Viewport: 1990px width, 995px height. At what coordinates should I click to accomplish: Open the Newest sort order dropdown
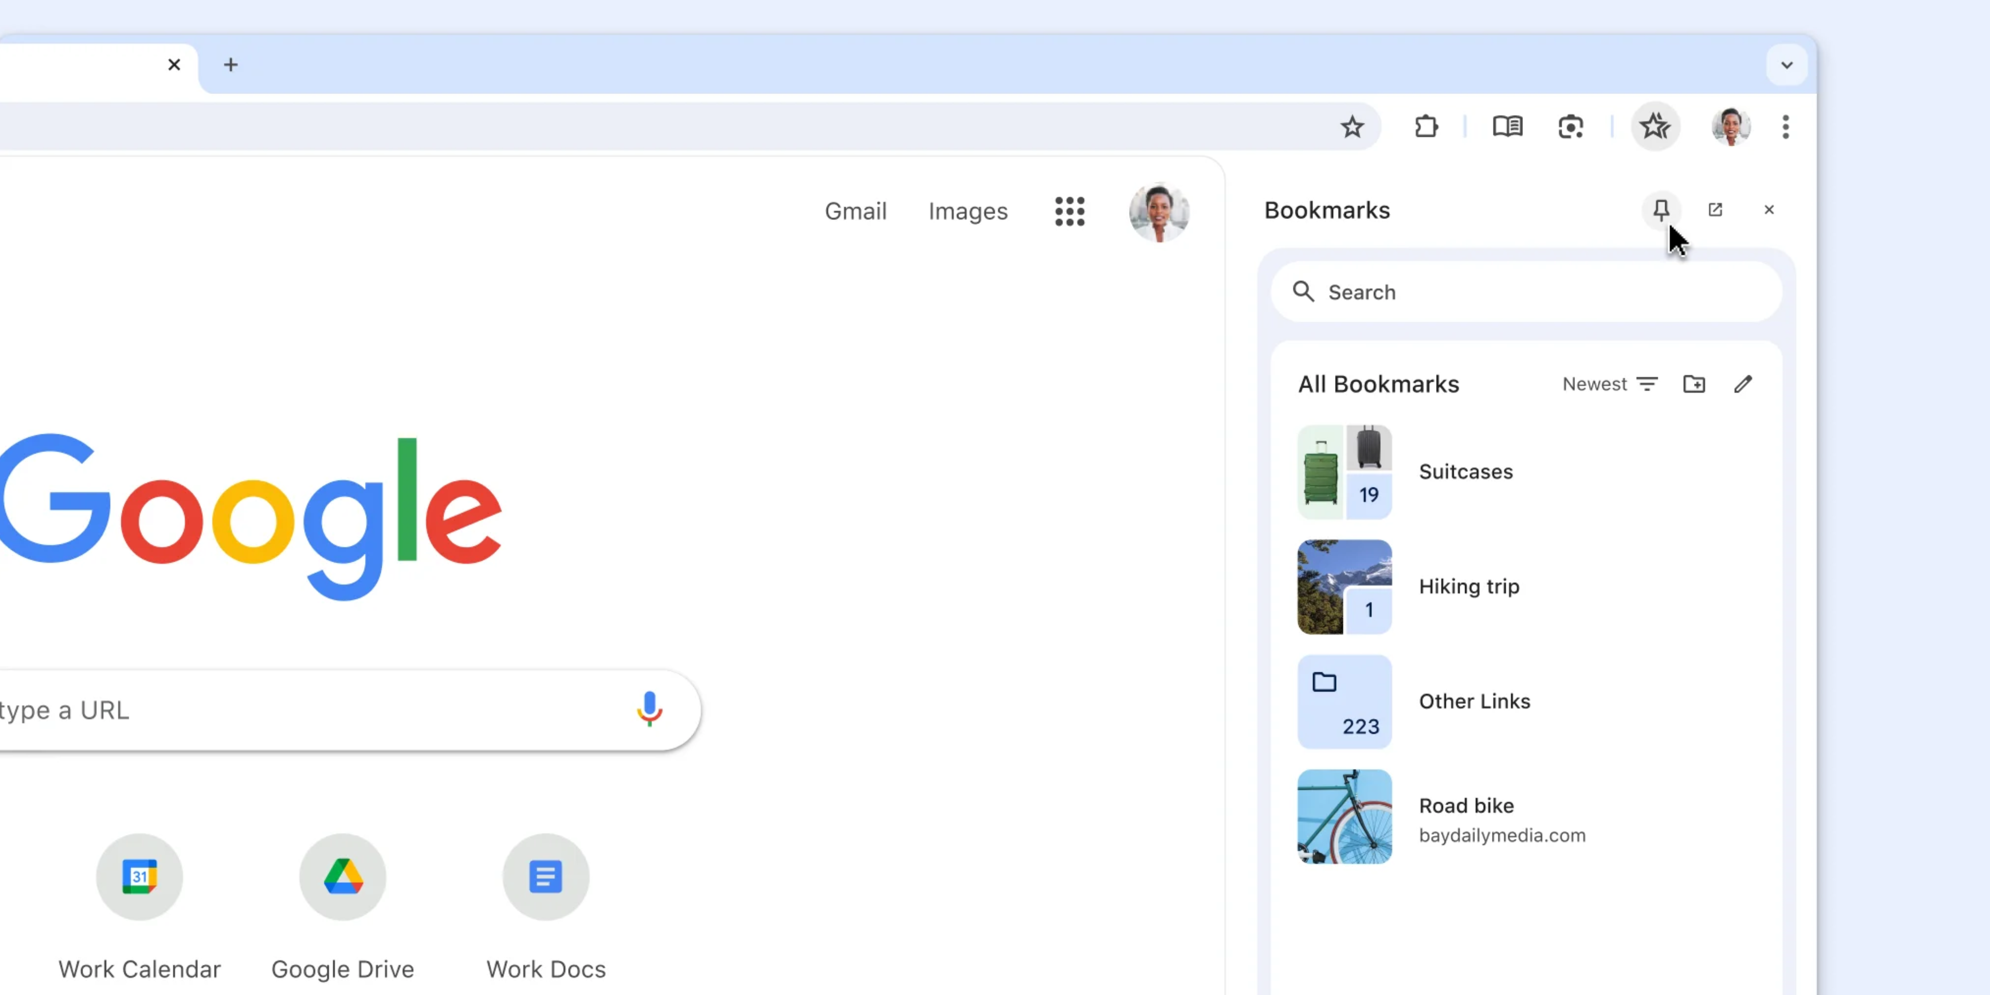point(1610,384)
